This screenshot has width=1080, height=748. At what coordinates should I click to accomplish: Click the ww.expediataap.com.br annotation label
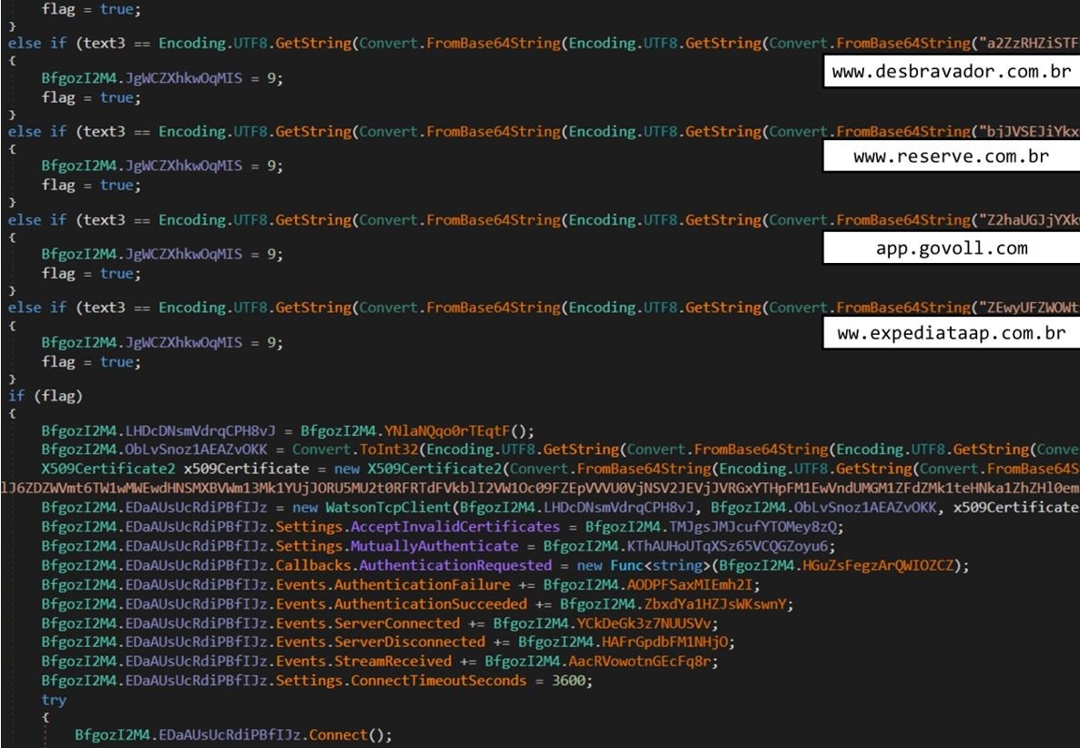click(x=951, y=335)
